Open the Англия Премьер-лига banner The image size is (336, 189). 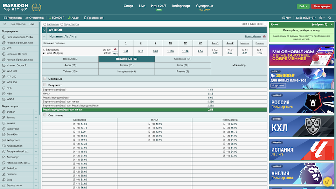[x=301, y=173]
